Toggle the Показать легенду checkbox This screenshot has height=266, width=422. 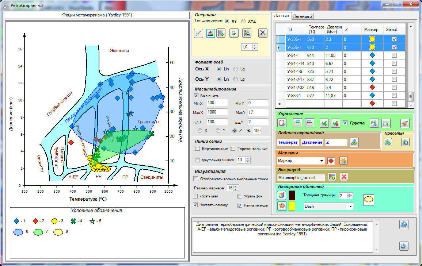click(x=195, y=205)
